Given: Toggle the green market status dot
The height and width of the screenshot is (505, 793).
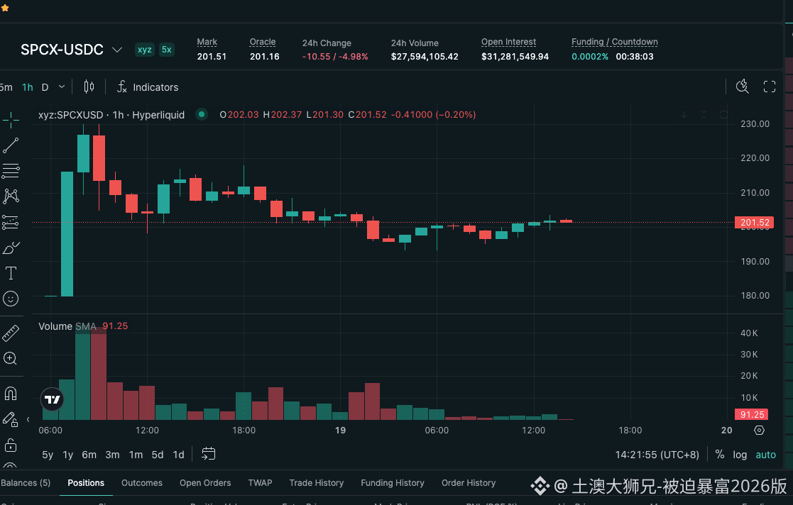Looking at the screenshot, I should click(202, 114).
